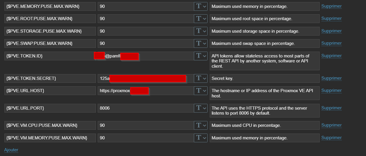Select the {$PVE.SWAP.PUSE.MAX.WARN} value field
The image size is (366, 156).
click(x=145, y=43)
